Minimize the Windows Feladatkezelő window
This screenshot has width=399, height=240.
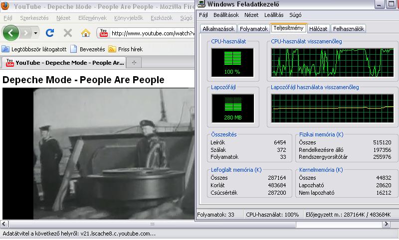coord(379,4)
